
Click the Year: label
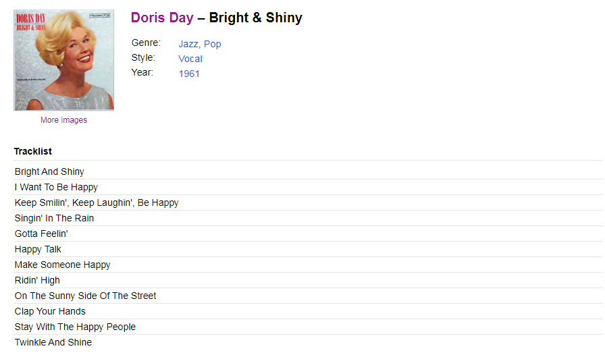[142, 72]
